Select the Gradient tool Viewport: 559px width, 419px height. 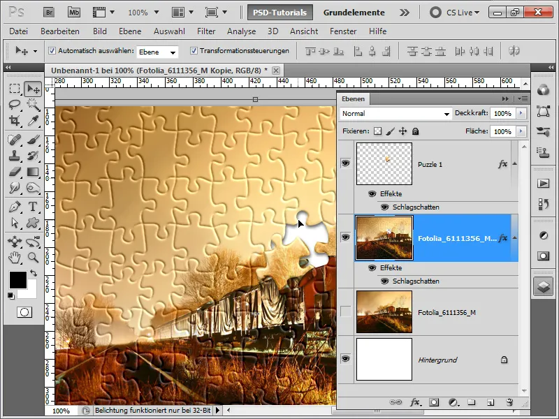33,172
